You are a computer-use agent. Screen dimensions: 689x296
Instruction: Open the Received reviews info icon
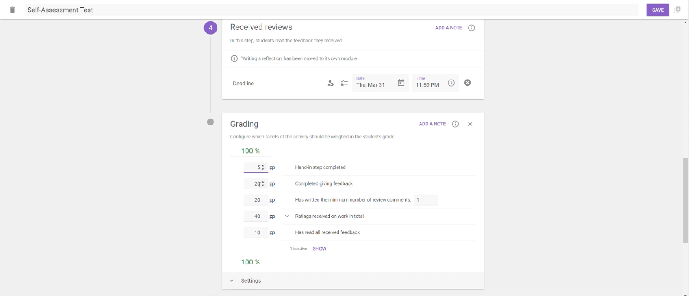pos(472,28)
